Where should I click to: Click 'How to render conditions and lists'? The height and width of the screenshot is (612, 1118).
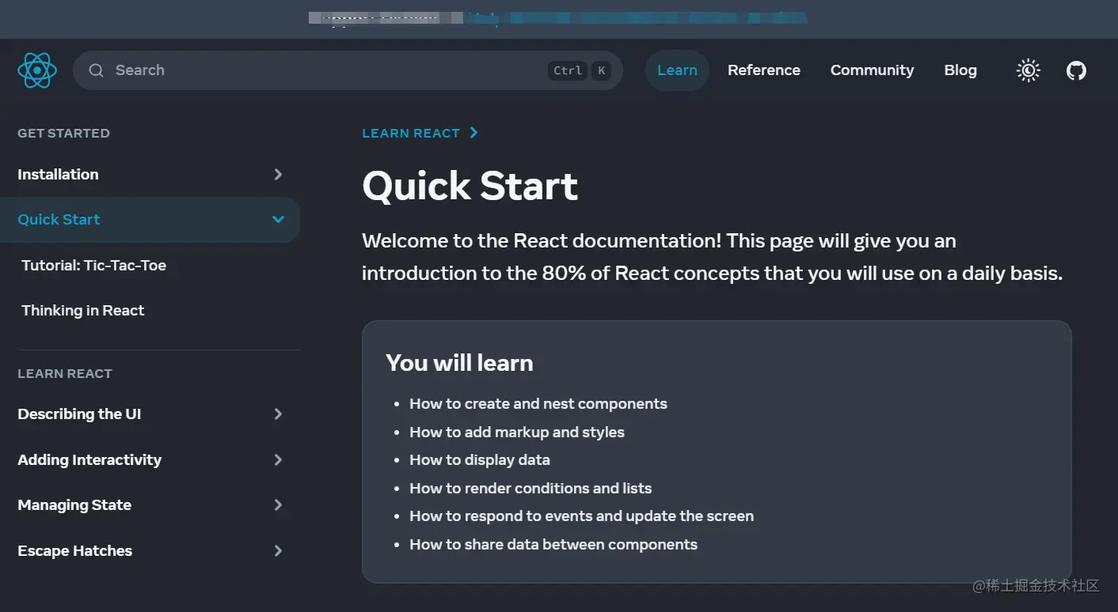[x=530, y=488]
